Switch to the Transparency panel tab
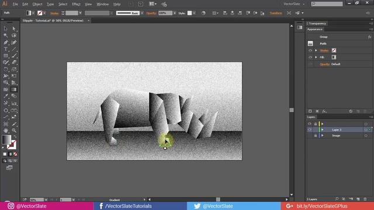 (x=317, y=23)
